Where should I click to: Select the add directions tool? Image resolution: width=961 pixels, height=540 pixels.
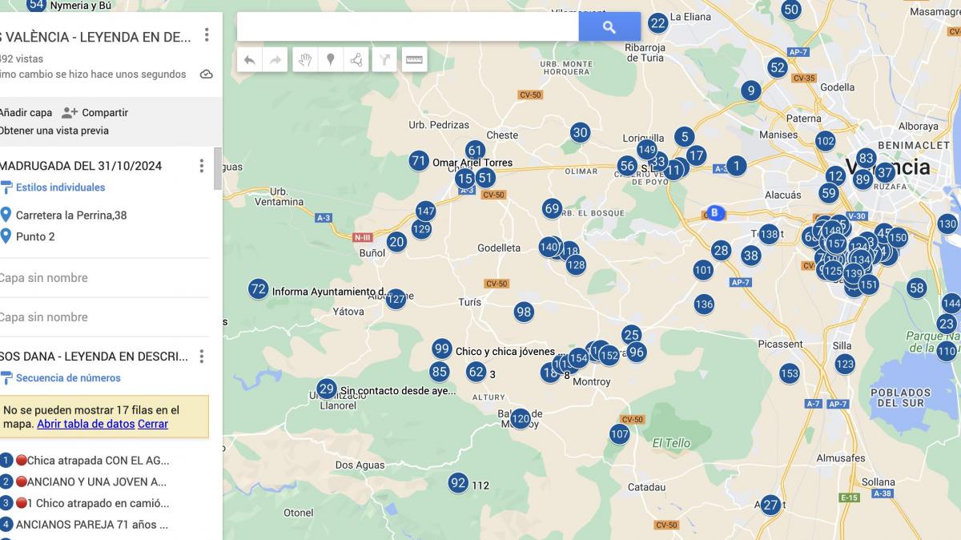click(384, 59)
